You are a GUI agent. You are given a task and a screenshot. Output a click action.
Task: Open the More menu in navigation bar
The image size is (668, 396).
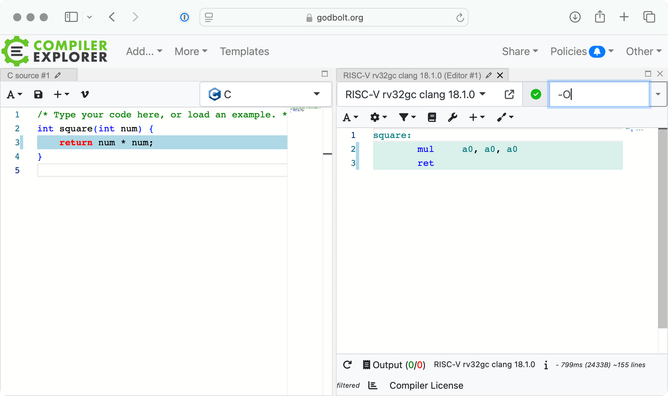coord(191,51)
